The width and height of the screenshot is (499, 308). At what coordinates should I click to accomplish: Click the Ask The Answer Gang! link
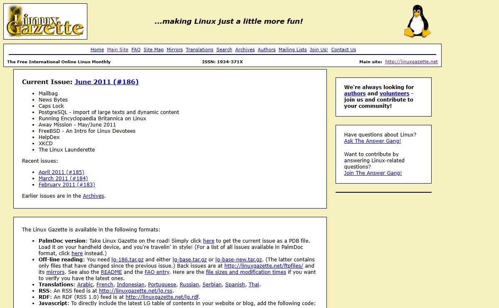pyautogui.click(x=373, y=141)
